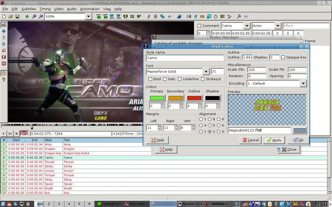Open the Camo style dropdown in the edit box

247,26
